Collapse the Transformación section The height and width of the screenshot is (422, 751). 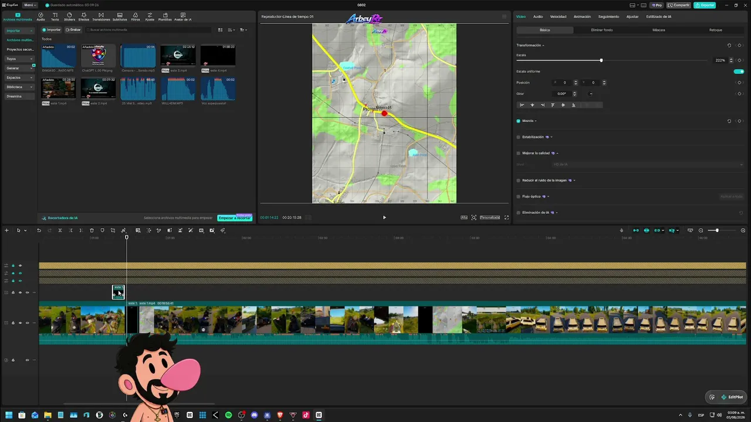pyautogui.click(x=543, y=45)
